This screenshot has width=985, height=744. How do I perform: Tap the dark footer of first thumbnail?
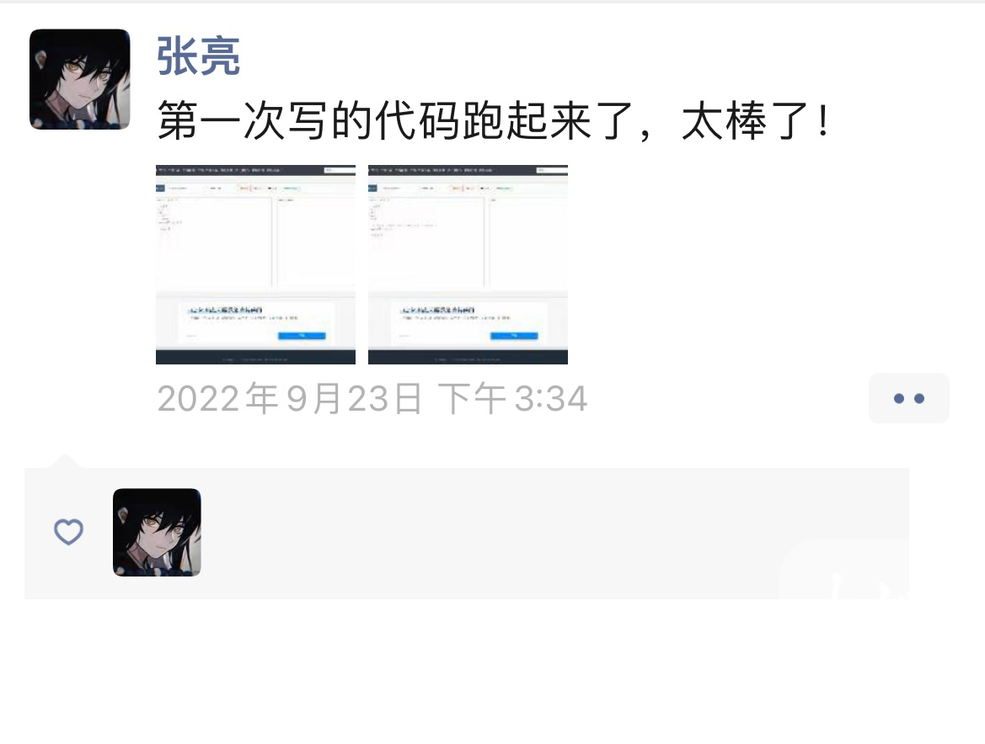255,359
